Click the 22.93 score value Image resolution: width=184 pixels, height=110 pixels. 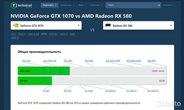point(162,81)
